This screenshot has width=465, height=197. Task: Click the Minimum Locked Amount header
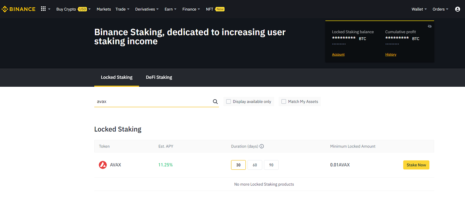[353, 146]
